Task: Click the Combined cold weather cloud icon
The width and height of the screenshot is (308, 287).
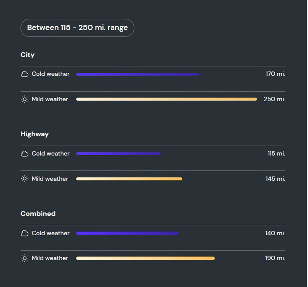Action: [x=25, y=233]
